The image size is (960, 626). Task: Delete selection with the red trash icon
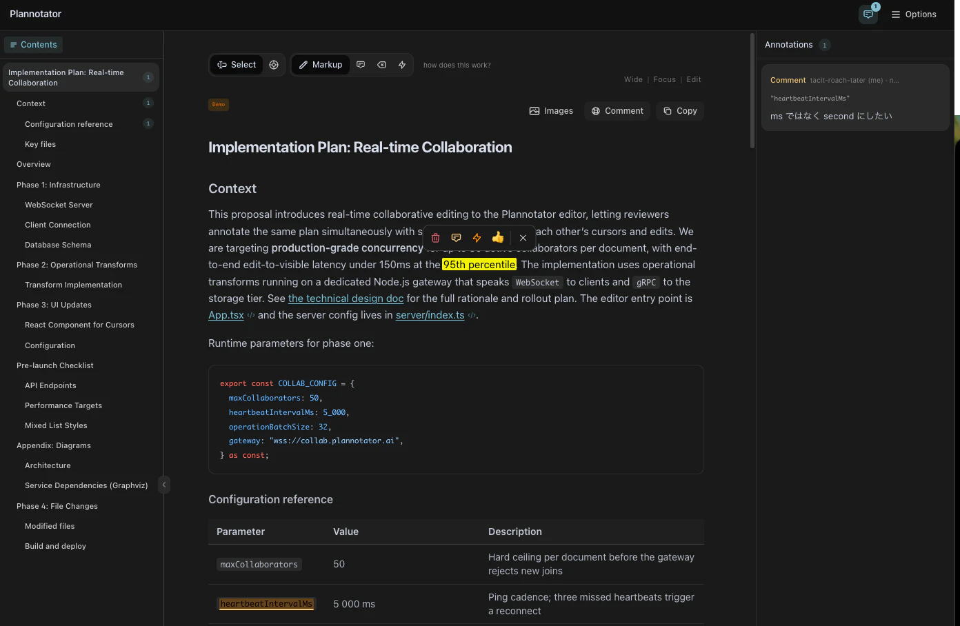tap(436, 238)
